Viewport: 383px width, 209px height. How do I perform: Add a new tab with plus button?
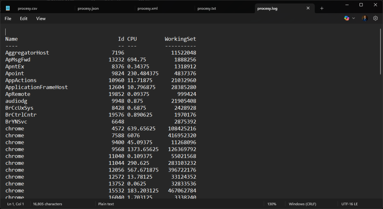322,8
